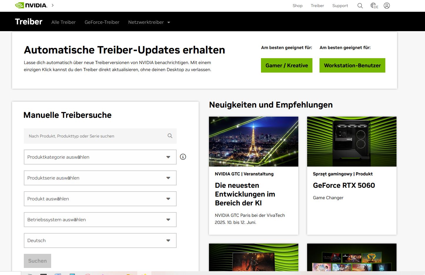Screen dimensions: 425x275
Task: Show the info icon beside Produktkategorie
Action: tap(183, 157)
